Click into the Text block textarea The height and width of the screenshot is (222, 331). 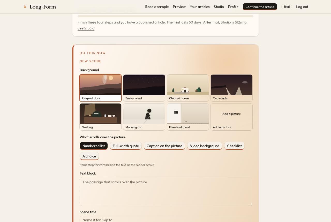point(166,192)
